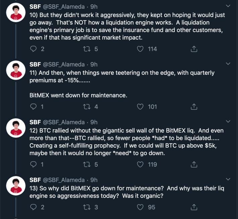Reply to tweet 13 asking was it organic
Image resolution: width=238 pixels, height=219 pixels.
tap(33, 207)
